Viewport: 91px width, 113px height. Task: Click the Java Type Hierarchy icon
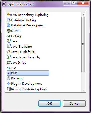click(x=9, y=57)
